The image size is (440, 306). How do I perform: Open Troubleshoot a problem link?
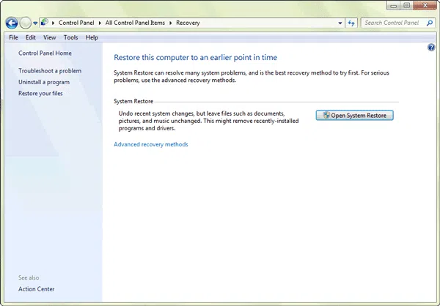tap(50, 71)
